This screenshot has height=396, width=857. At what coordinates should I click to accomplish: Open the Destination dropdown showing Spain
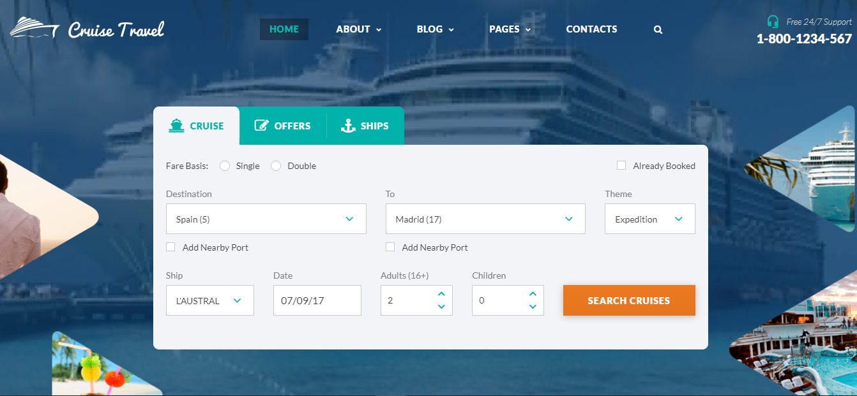[x=266, y=219]
